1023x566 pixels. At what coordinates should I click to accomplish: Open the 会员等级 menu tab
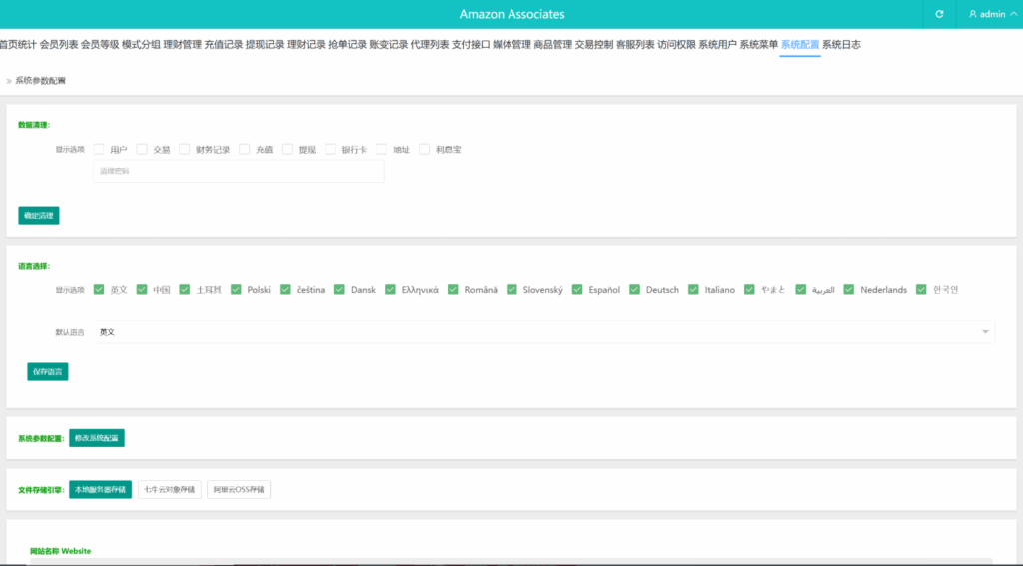click(100, 44)
